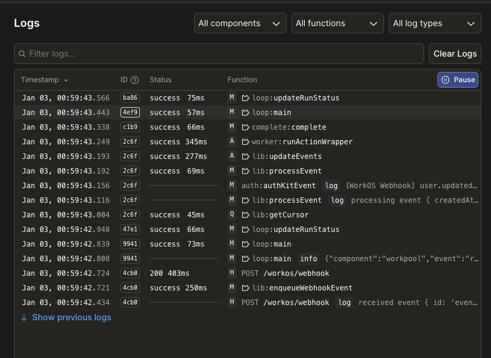Open the All components dropdown
The image size is (491, 358).
240,23
